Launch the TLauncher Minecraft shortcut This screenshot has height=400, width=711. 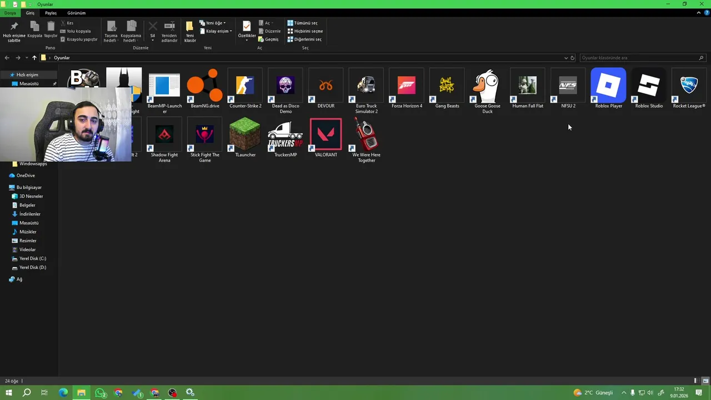tap(245, 138)
